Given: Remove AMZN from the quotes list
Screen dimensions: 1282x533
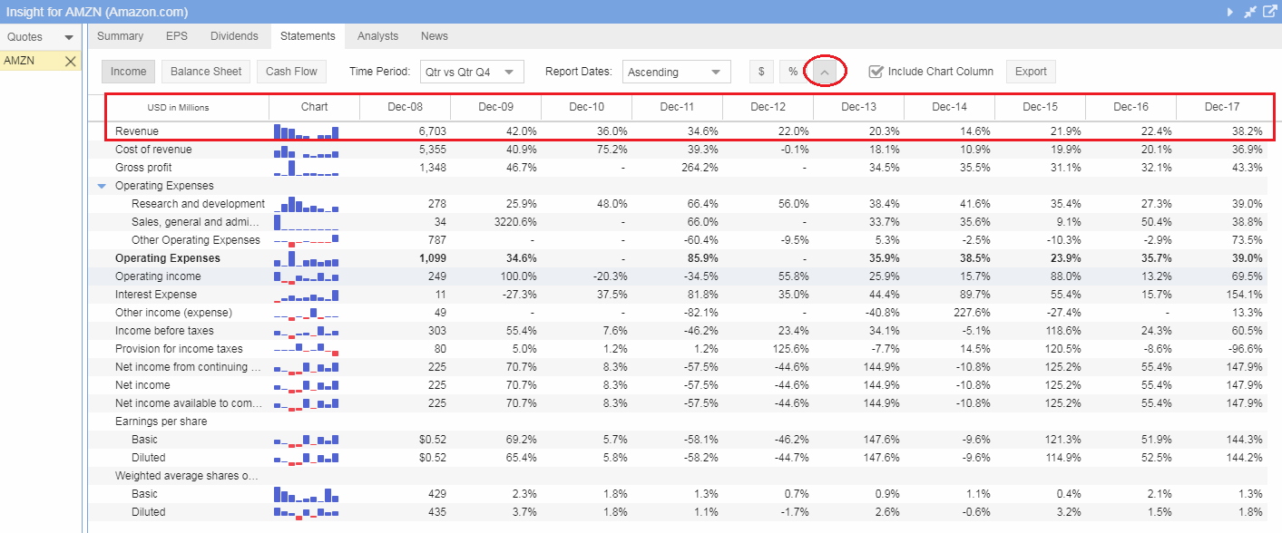Looking at the screenshot, I should (x=70, y=61).
